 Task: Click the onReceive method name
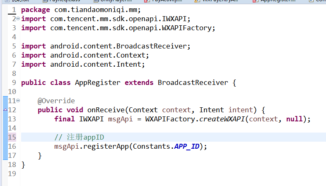point(106,110)
